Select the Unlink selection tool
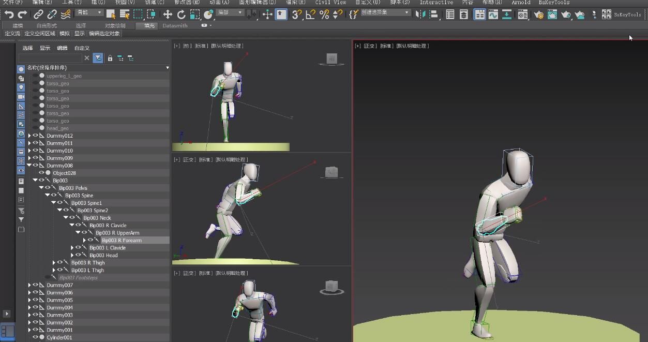This screenshot has height=342, width=648. point(52,14)
